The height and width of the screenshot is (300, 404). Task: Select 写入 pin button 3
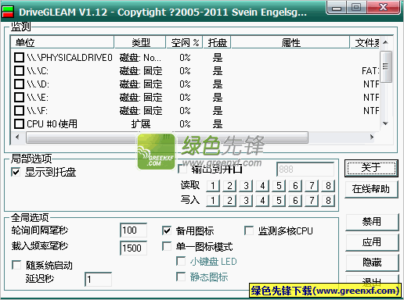pos(246,201)
